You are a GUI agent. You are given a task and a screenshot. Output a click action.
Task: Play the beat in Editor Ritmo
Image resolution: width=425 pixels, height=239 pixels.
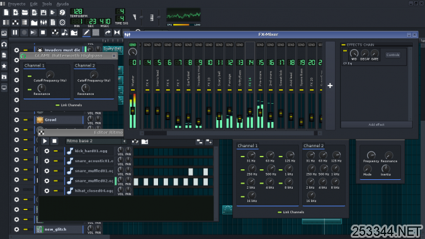click(45, 141)
